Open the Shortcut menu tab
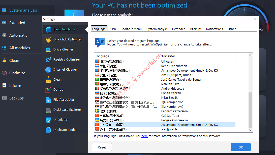Screen dimensions: 275x155 pyautogui.click(x=131, y=29)
